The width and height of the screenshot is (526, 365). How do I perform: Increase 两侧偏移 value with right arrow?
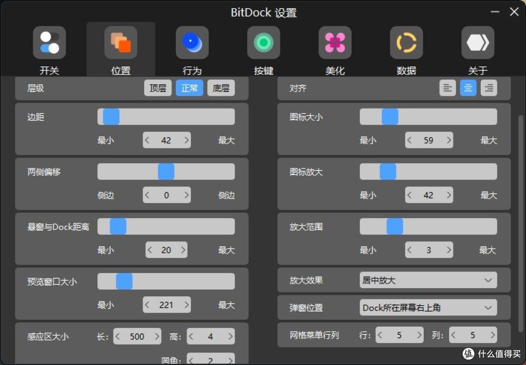point(187,195)
